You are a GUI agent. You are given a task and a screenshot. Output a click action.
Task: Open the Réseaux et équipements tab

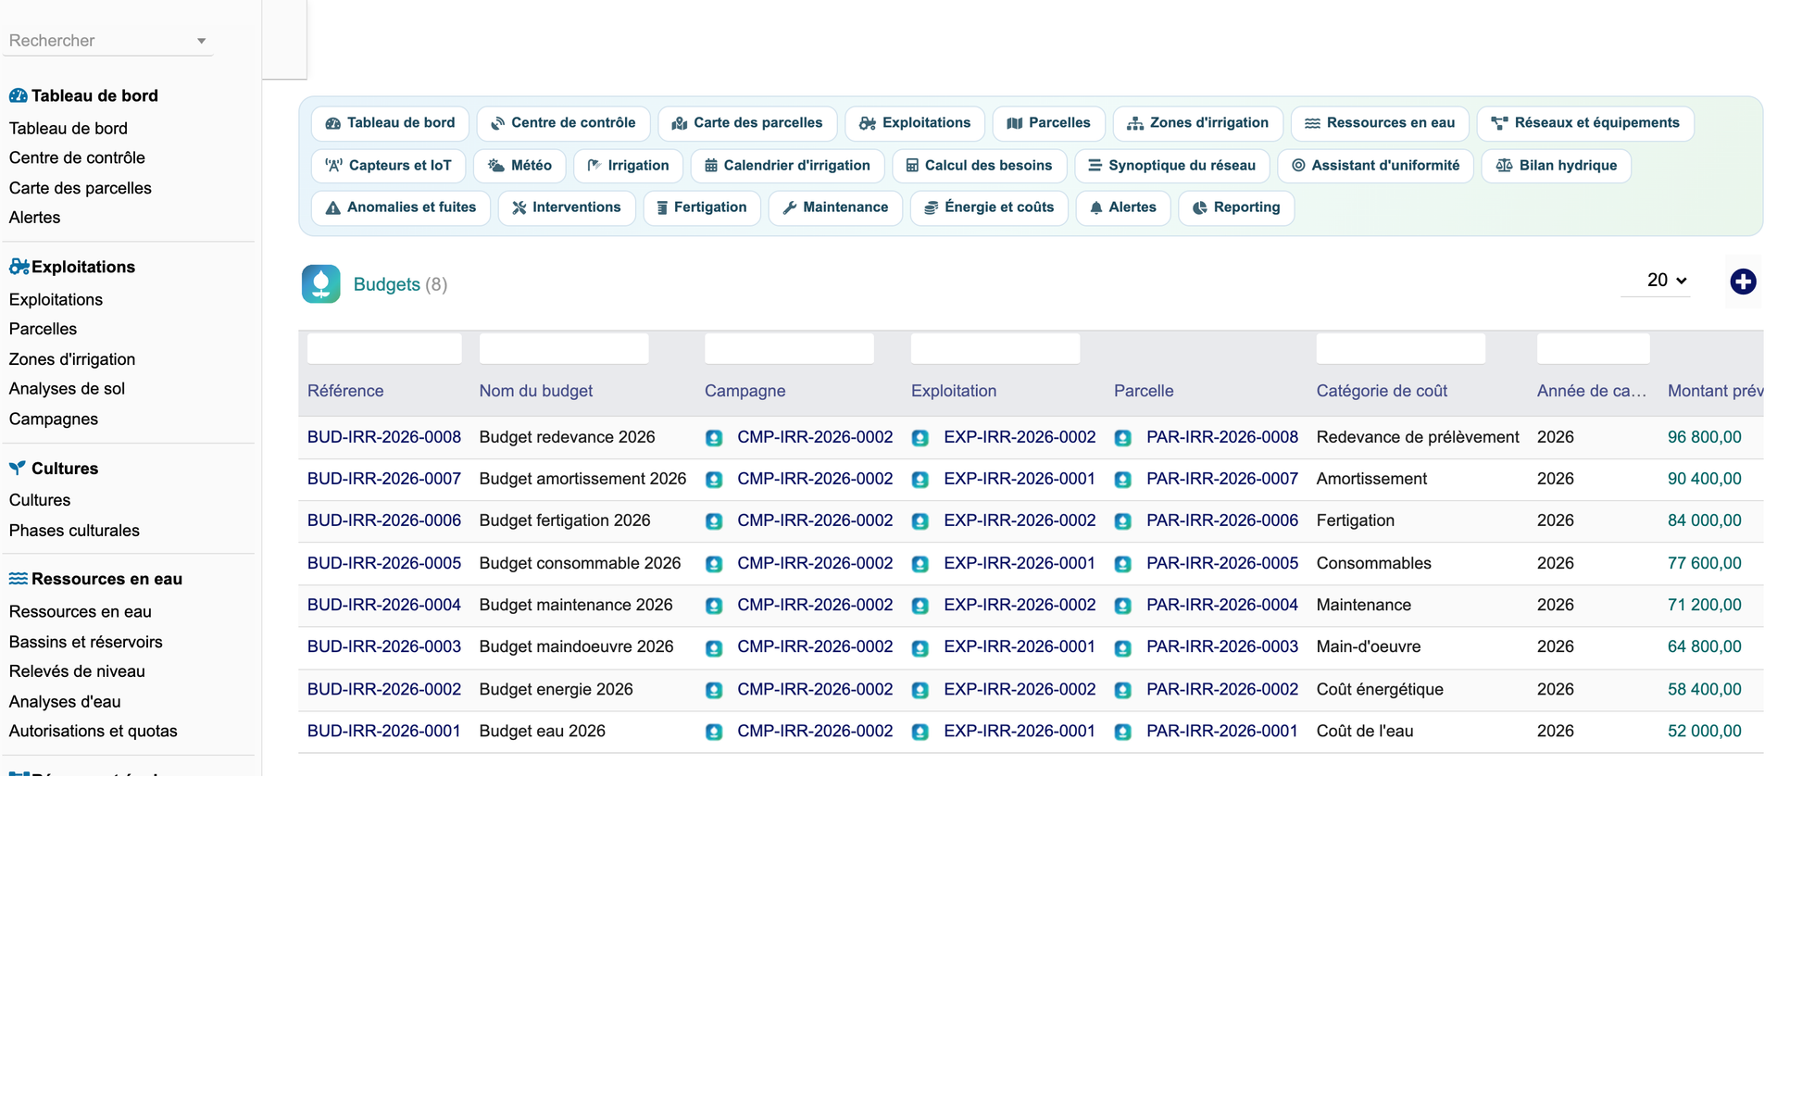coord(1584,123)
